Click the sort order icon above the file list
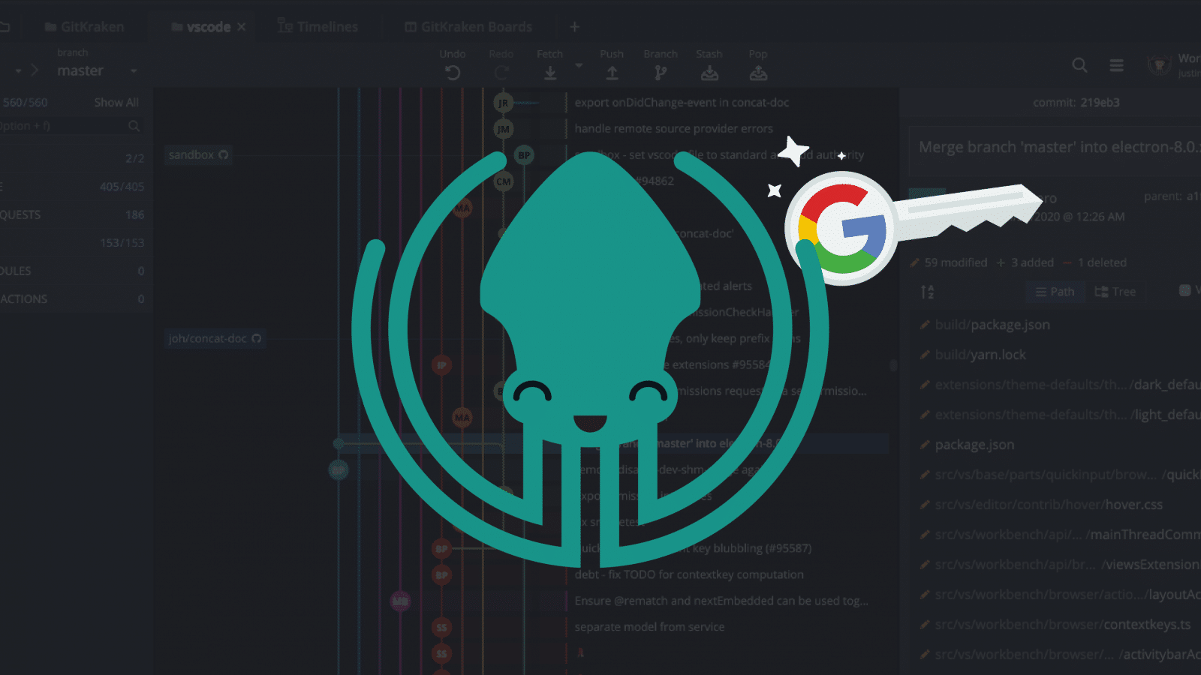1201x675 pixels. (928, 292)
